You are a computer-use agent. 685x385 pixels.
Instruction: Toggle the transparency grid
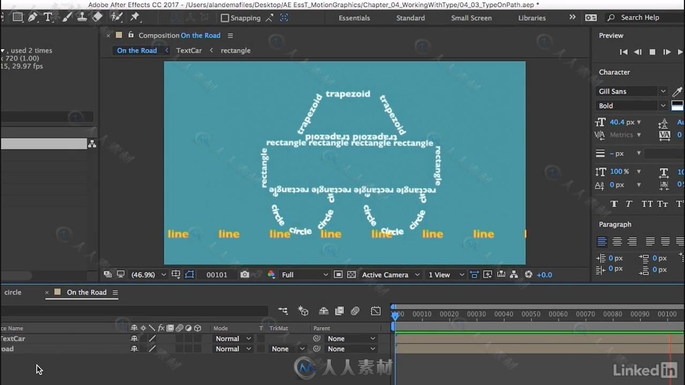(x=352, y=274)
